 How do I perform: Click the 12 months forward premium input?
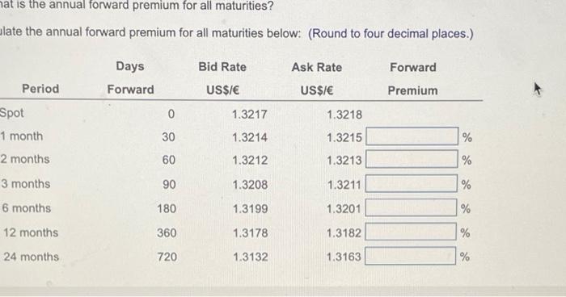tap(411, 232)
